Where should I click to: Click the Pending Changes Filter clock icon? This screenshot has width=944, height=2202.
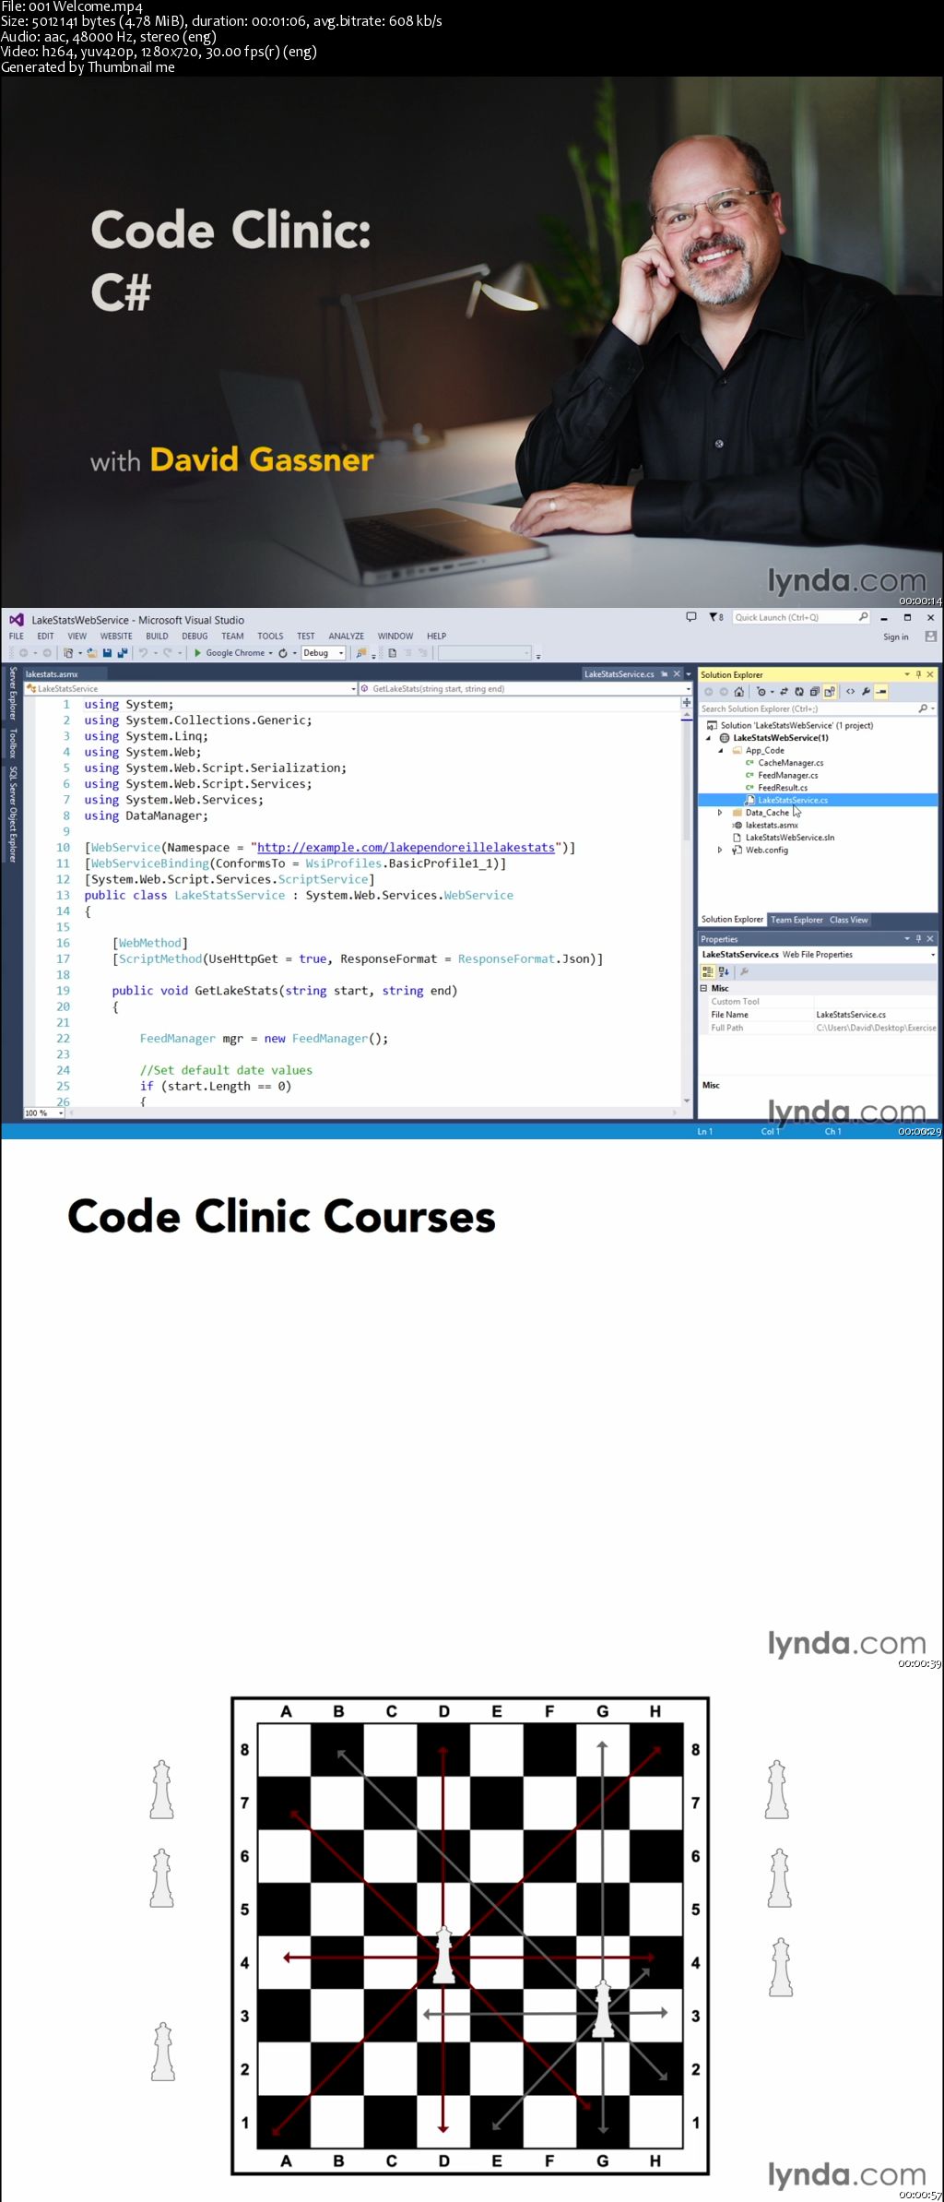(761, 692)
